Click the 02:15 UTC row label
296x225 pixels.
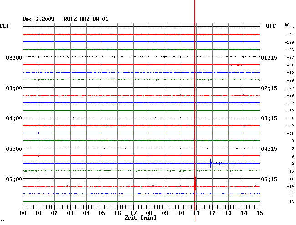269,88
